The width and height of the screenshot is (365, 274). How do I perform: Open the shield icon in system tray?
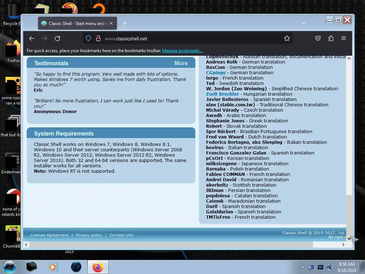pyautogui.click(x=312, y=267)
